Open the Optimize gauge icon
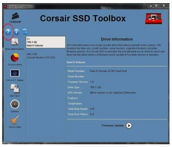Screen dimensions: 172x147 [x=15, y=104]
